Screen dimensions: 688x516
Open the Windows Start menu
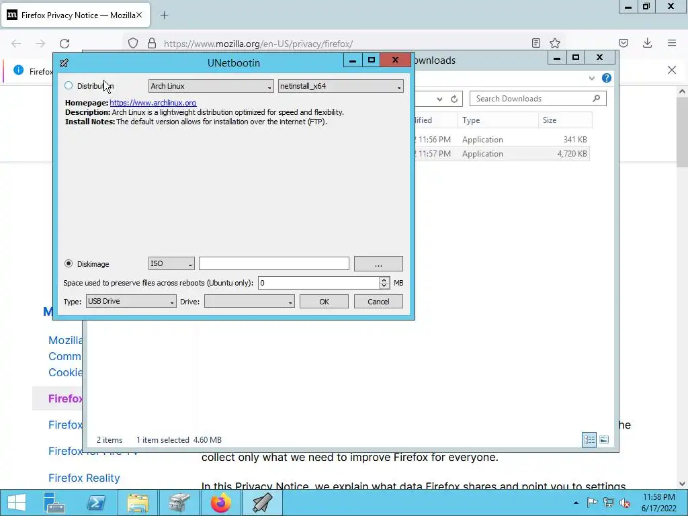click(17, 503)
